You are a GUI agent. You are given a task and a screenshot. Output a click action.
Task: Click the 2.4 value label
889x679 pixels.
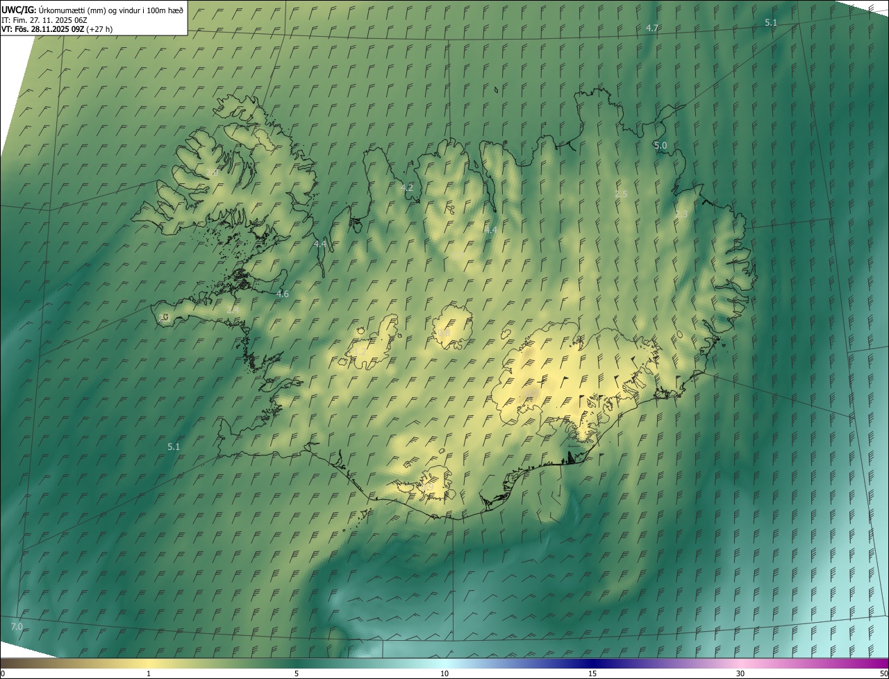coord(233,309)
